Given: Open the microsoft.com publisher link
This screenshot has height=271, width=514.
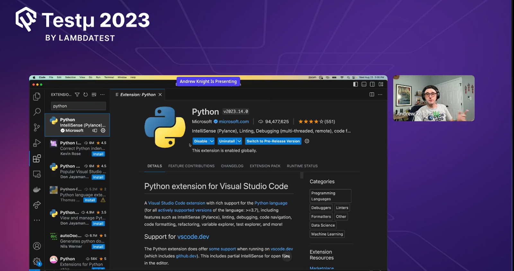Looking at the screenshot, I should [234, 122].
